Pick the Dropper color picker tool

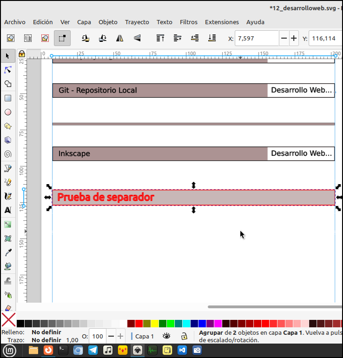tap(8, 252)
